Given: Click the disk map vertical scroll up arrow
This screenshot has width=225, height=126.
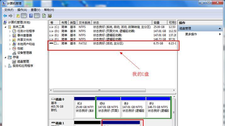Looking at the screenshot, I should point(174,97).
